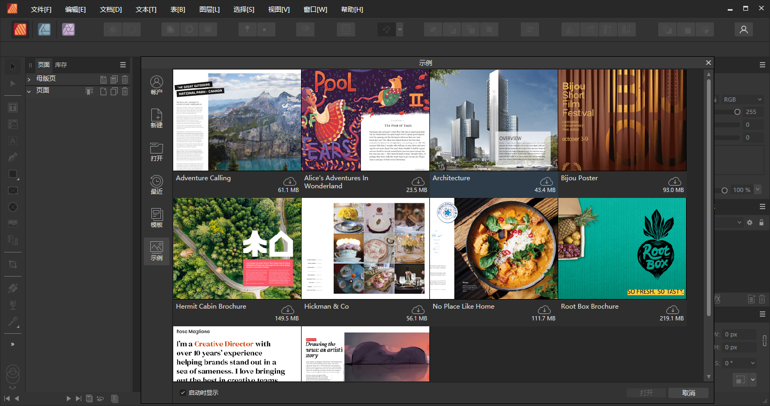
Task: Switch to the Affinity Designer persona
Action: 44,29
